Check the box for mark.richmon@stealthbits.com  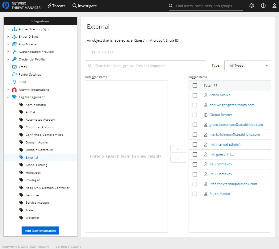tap(195, 135)
